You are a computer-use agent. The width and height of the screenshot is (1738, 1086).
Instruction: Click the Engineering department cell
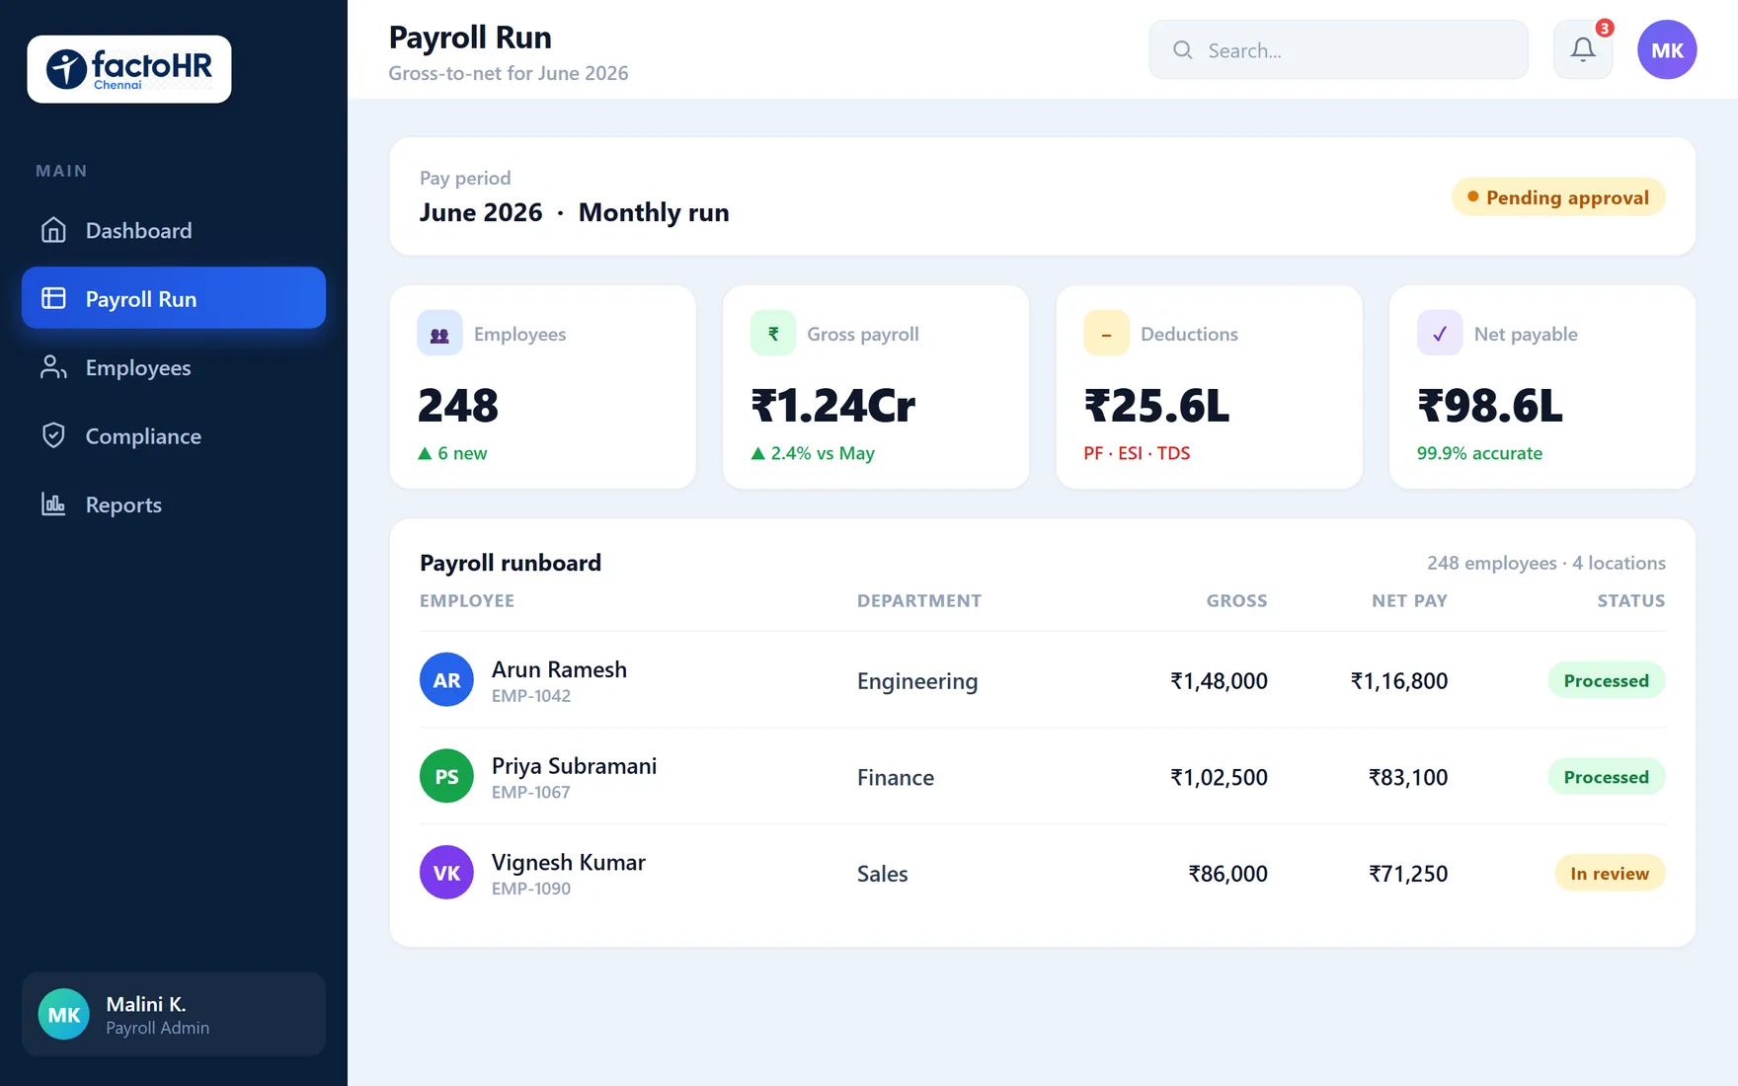coord(917,681)
